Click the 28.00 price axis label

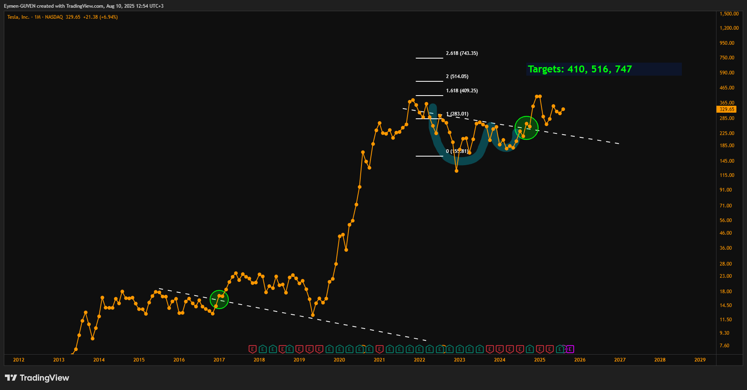tap(726, 264)
